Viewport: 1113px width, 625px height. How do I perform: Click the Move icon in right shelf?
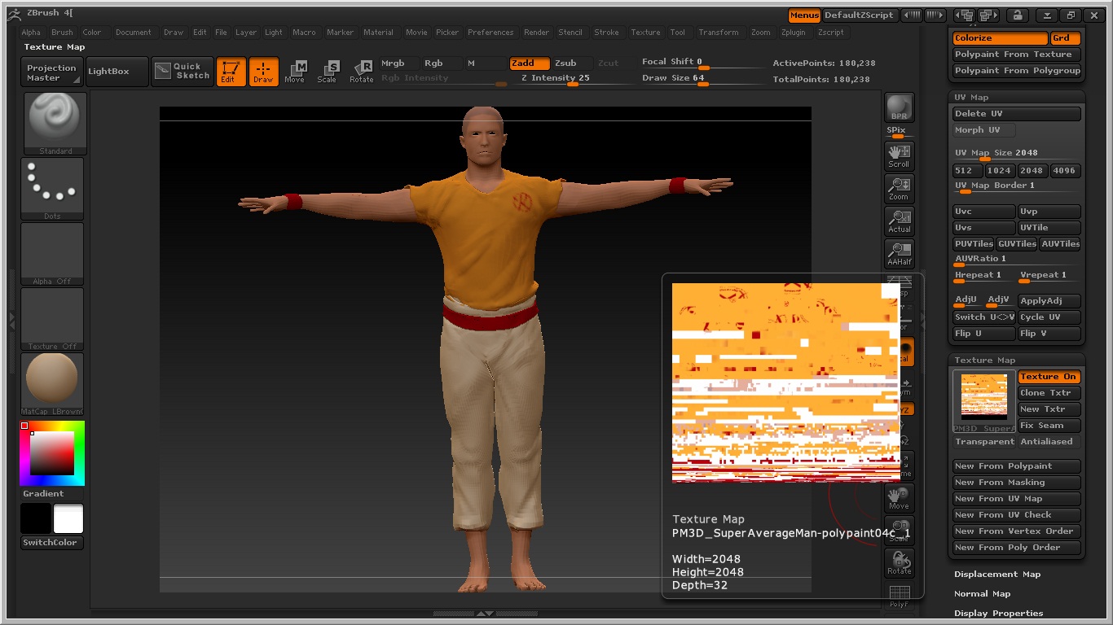(900, 497)
